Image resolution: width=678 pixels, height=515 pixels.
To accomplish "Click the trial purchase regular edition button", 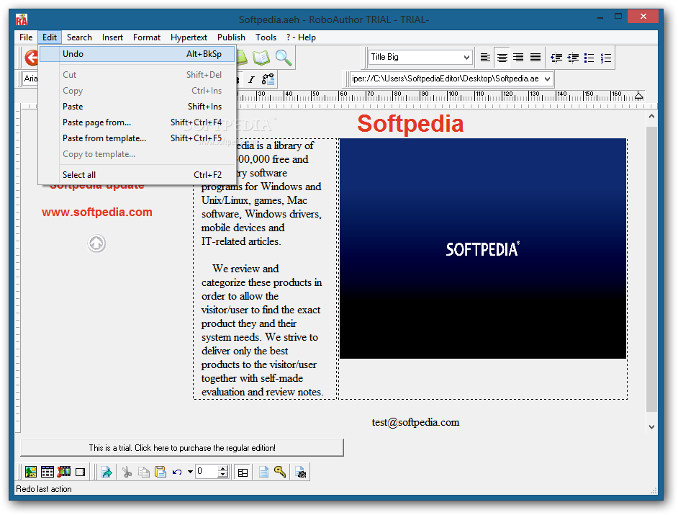I will 182,448.
